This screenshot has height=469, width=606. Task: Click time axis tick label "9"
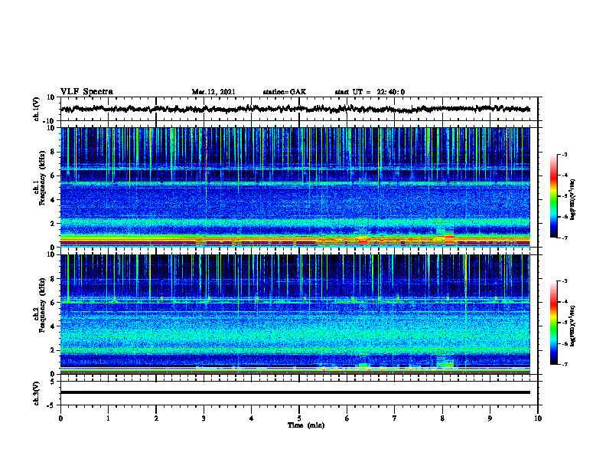coord(490,418)
